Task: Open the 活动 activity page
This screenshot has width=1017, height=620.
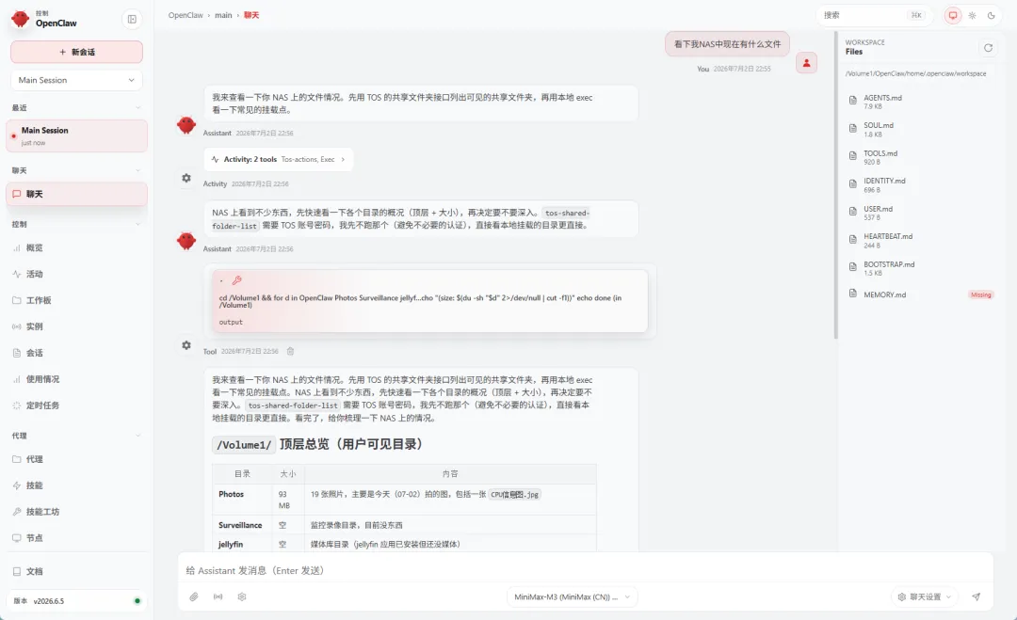Action: click(76, 274)
